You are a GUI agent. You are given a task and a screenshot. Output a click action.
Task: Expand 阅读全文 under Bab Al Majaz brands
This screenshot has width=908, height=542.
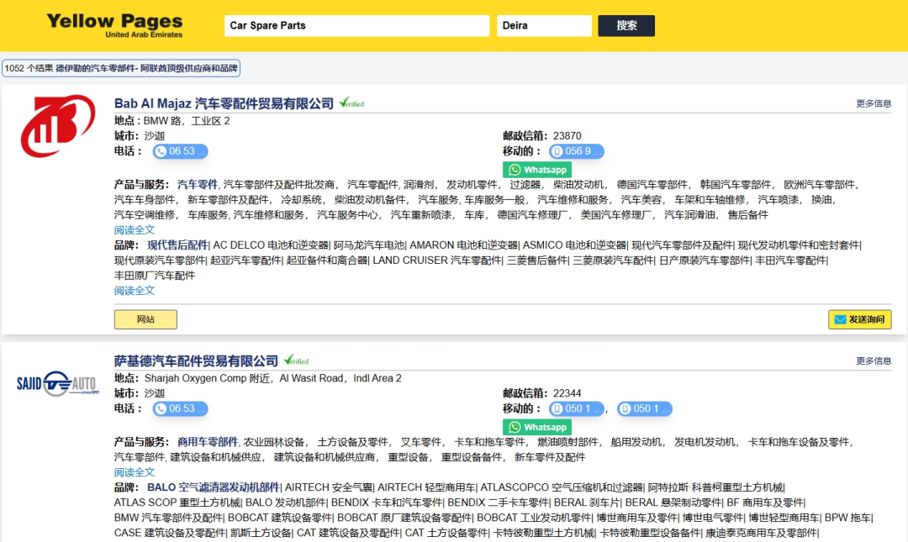point(135,291)
